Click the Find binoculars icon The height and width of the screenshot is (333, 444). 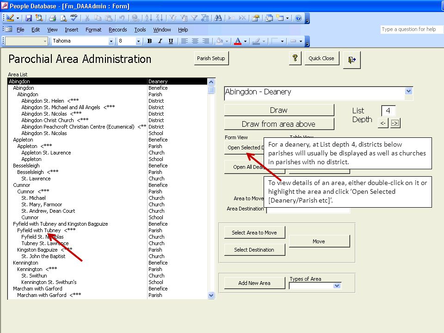pos(218,18)
